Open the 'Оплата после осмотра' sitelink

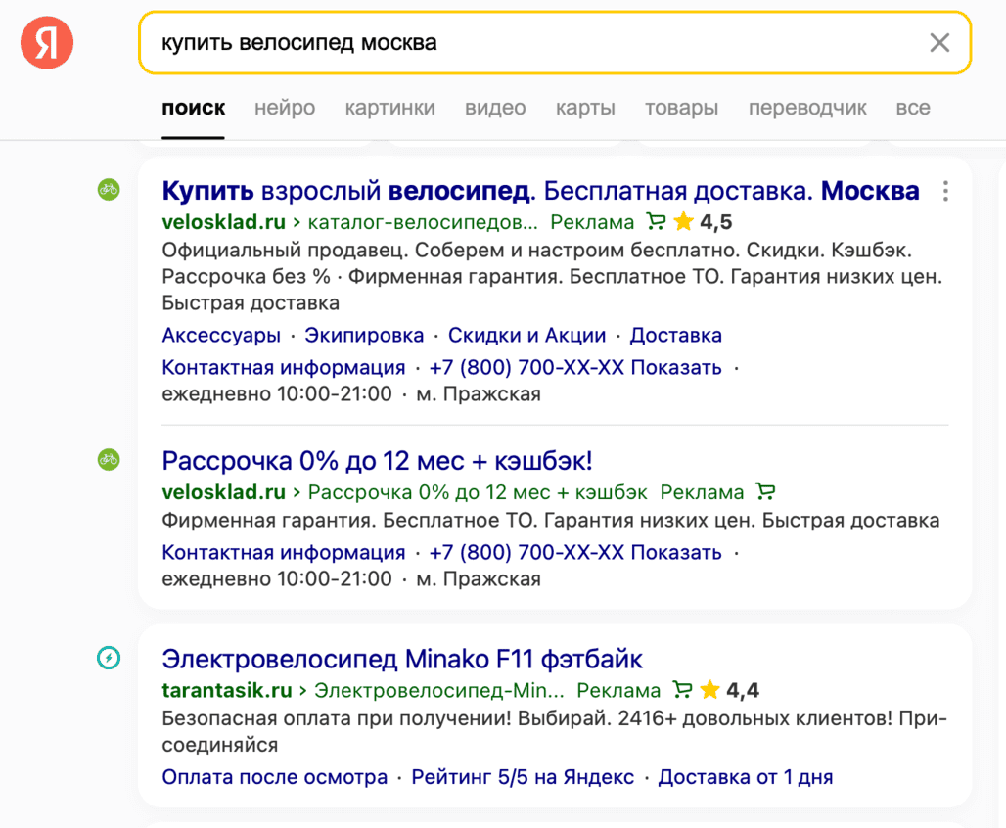(x=275, y=777)
